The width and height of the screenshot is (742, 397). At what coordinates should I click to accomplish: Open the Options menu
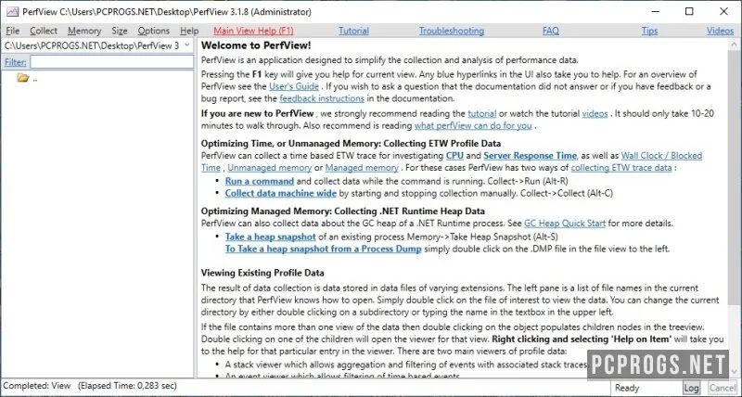click(154, 31)
